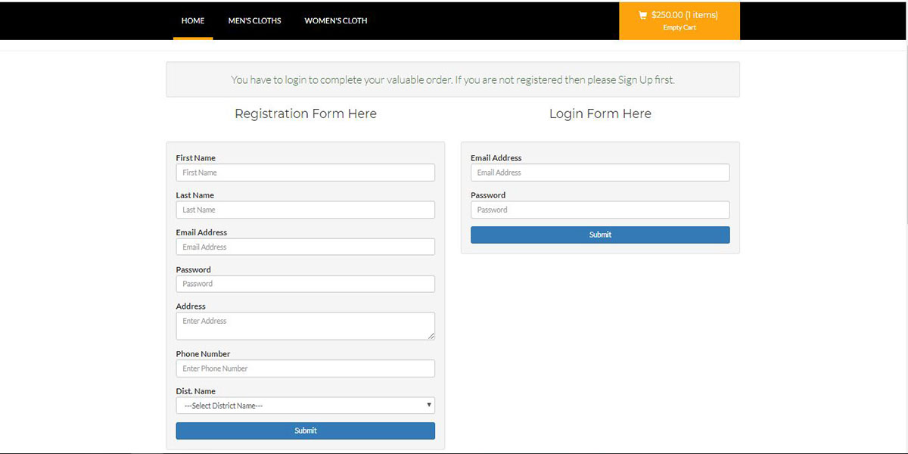Click the registration Password field
The height and width of the screenshot is (454, 908).
click(305, 284)
